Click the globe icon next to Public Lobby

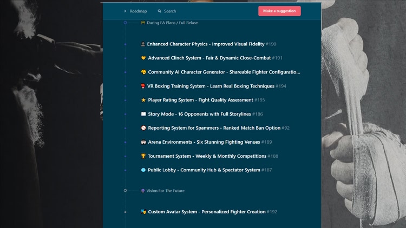pyautogui.click(x=143, y=170)
